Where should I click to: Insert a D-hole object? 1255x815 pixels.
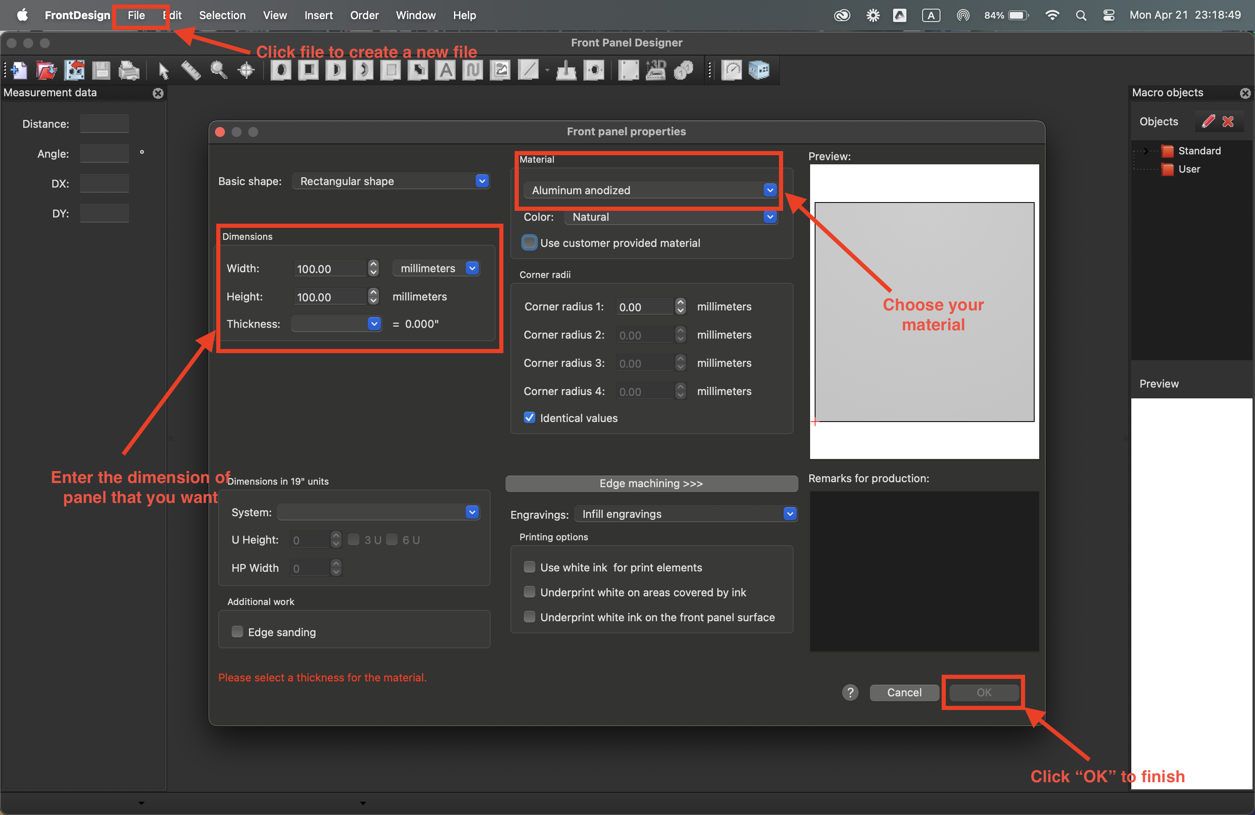[x=336, y=70]
